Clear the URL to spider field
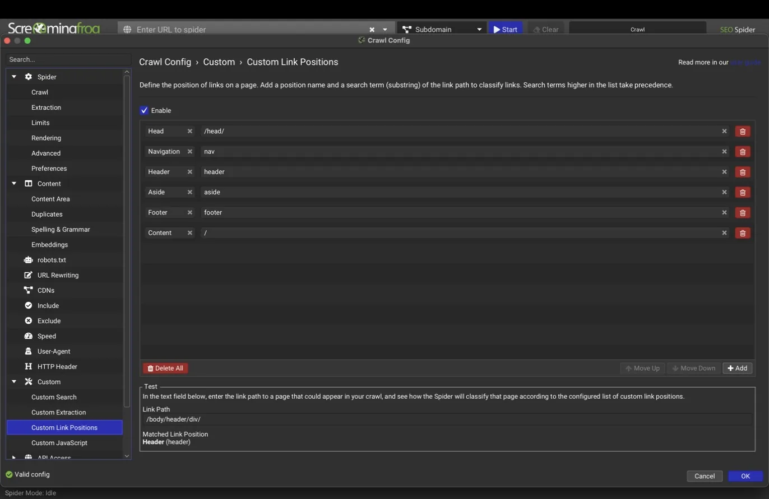Screen dimensions: 769x499 pos(372,29)
